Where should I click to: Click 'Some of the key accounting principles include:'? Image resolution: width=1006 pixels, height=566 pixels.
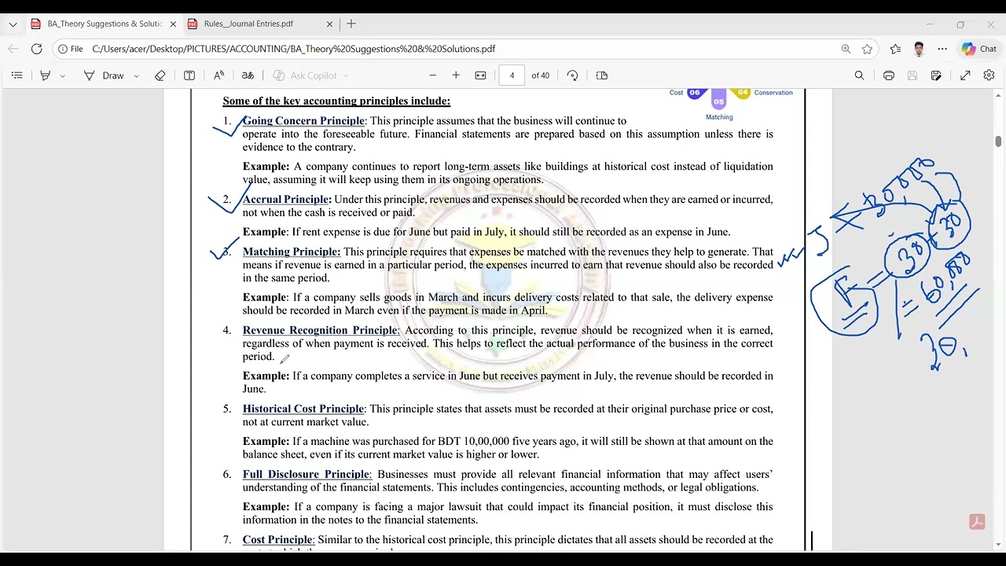click(x=336, y=101)
